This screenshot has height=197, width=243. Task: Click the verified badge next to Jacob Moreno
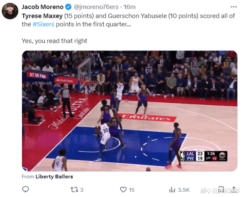[68, 7]
